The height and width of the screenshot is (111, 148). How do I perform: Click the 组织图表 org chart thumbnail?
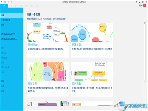pos(92,71)
